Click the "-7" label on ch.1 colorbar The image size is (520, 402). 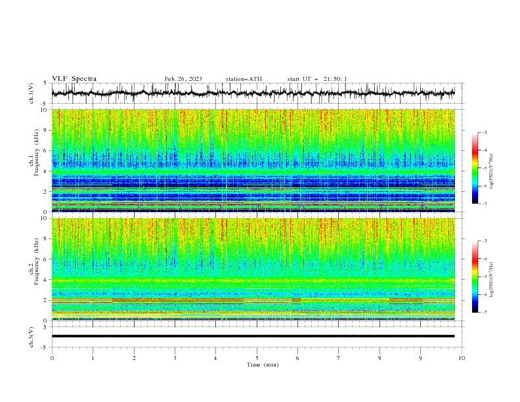(484, 204)
